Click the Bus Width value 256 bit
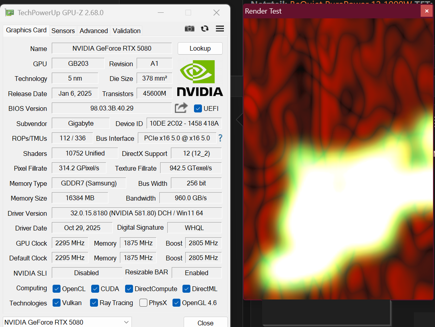The image size is (435, 327). [196, 183]
